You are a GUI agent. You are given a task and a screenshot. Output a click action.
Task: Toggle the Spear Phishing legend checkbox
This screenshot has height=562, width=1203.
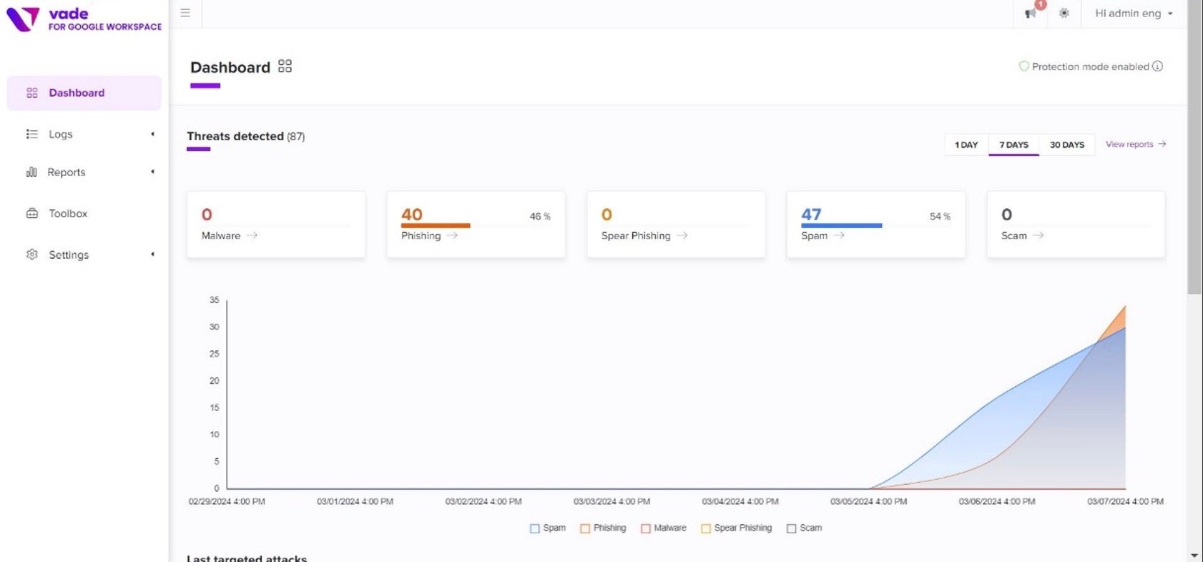(x=706, y=528)
